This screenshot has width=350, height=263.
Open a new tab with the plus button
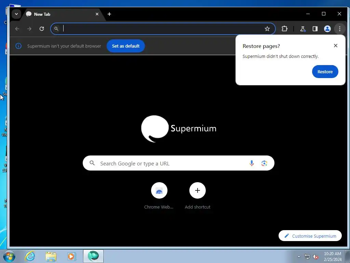[x=109, y=14]
